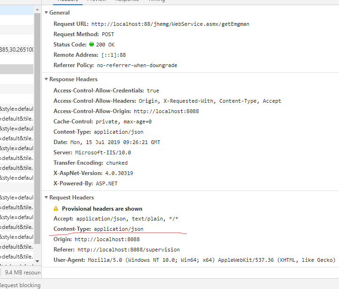This screenshot has width=339, height=289.
Task: Click the Content-Type request header label
Action: [72, 229]
